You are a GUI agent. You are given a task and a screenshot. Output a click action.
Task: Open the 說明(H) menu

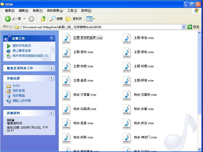(x=86, y=11)
